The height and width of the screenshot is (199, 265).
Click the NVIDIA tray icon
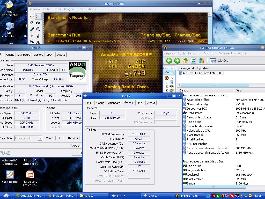click(251, 196)
